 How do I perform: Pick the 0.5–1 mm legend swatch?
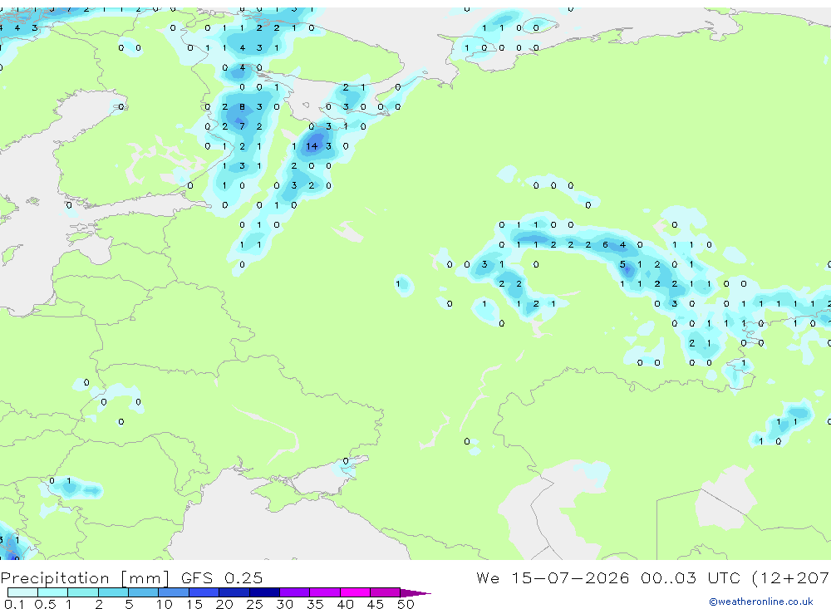[52, 592]
